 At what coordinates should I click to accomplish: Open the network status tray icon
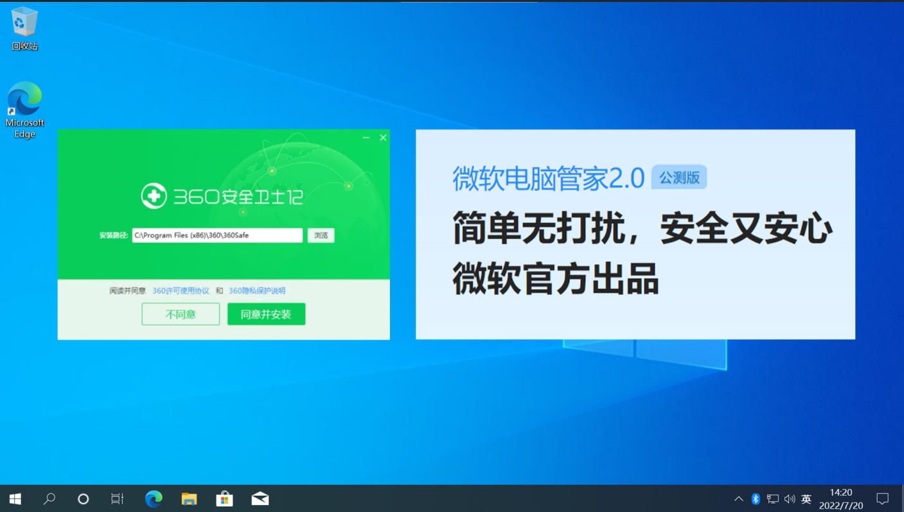click(x=773, y=499)
